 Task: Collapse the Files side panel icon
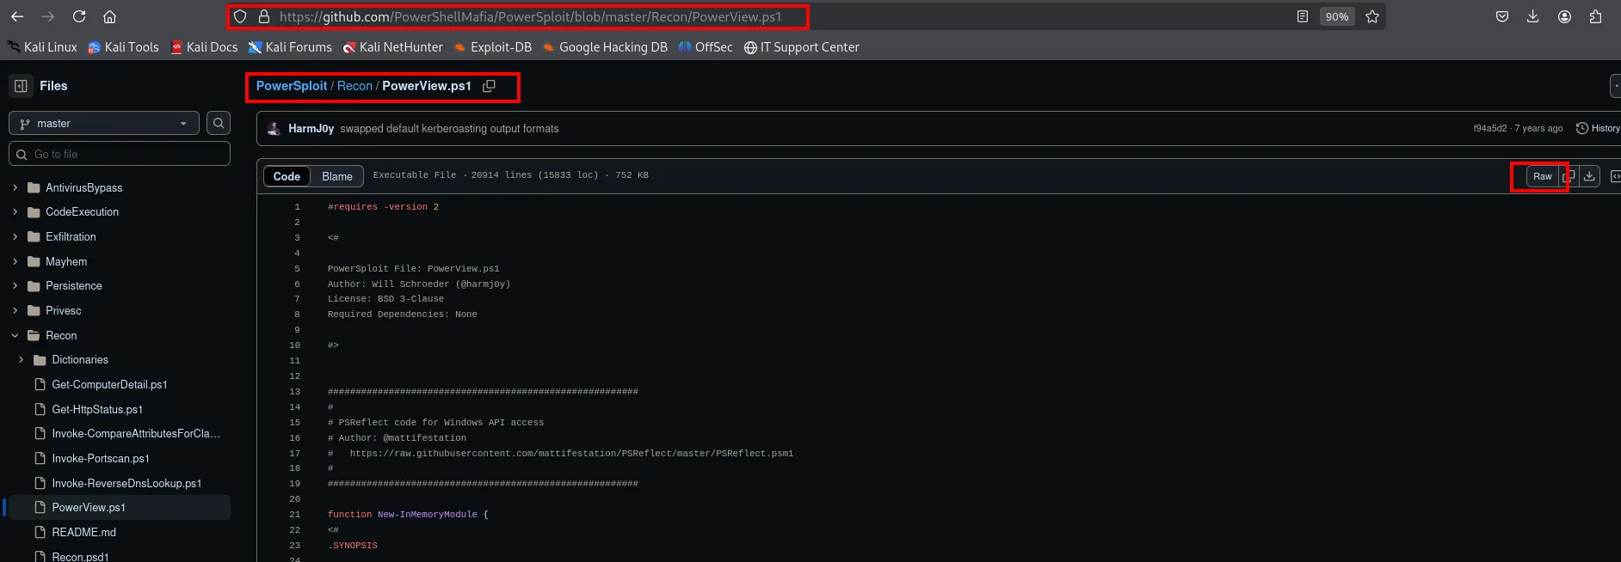(21, 86)
